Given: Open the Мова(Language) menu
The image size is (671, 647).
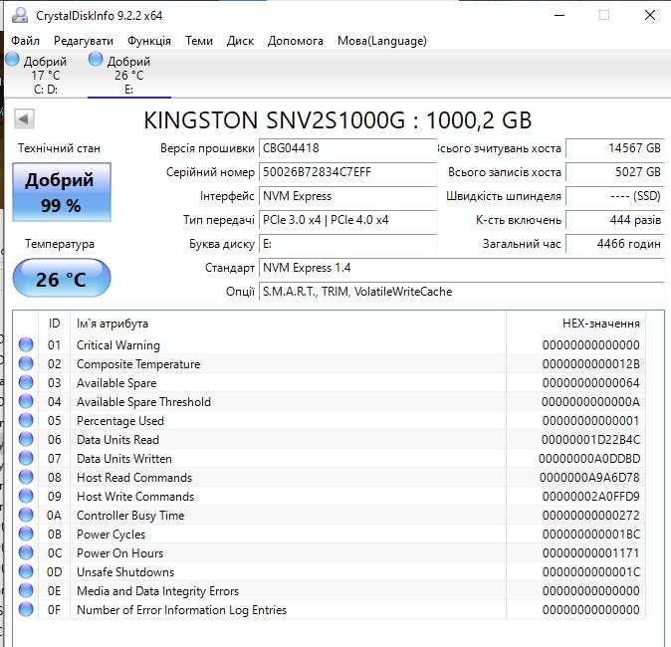Looking at the screenshot, I should (382, 41).
